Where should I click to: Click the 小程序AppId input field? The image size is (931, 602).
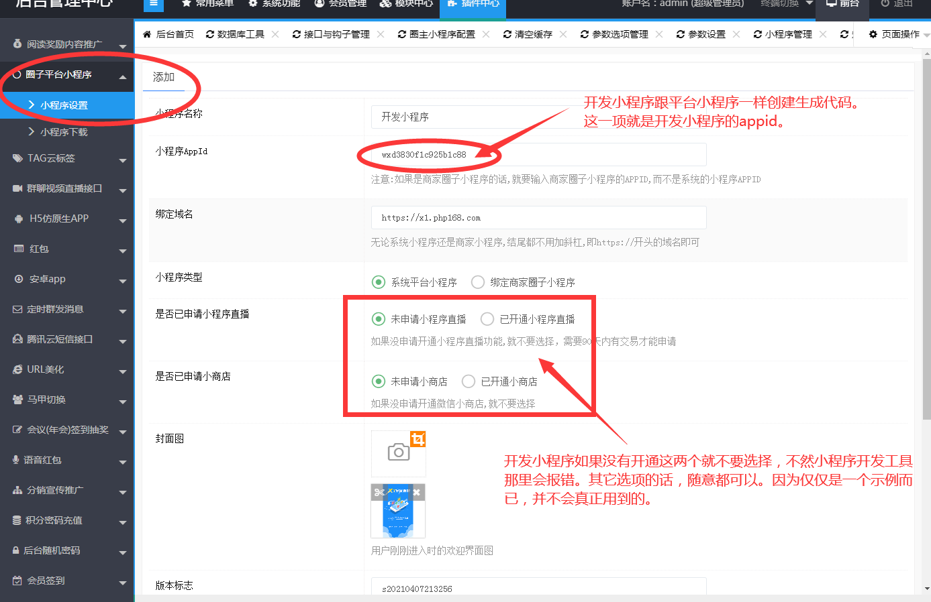click(x=538, y=155)
